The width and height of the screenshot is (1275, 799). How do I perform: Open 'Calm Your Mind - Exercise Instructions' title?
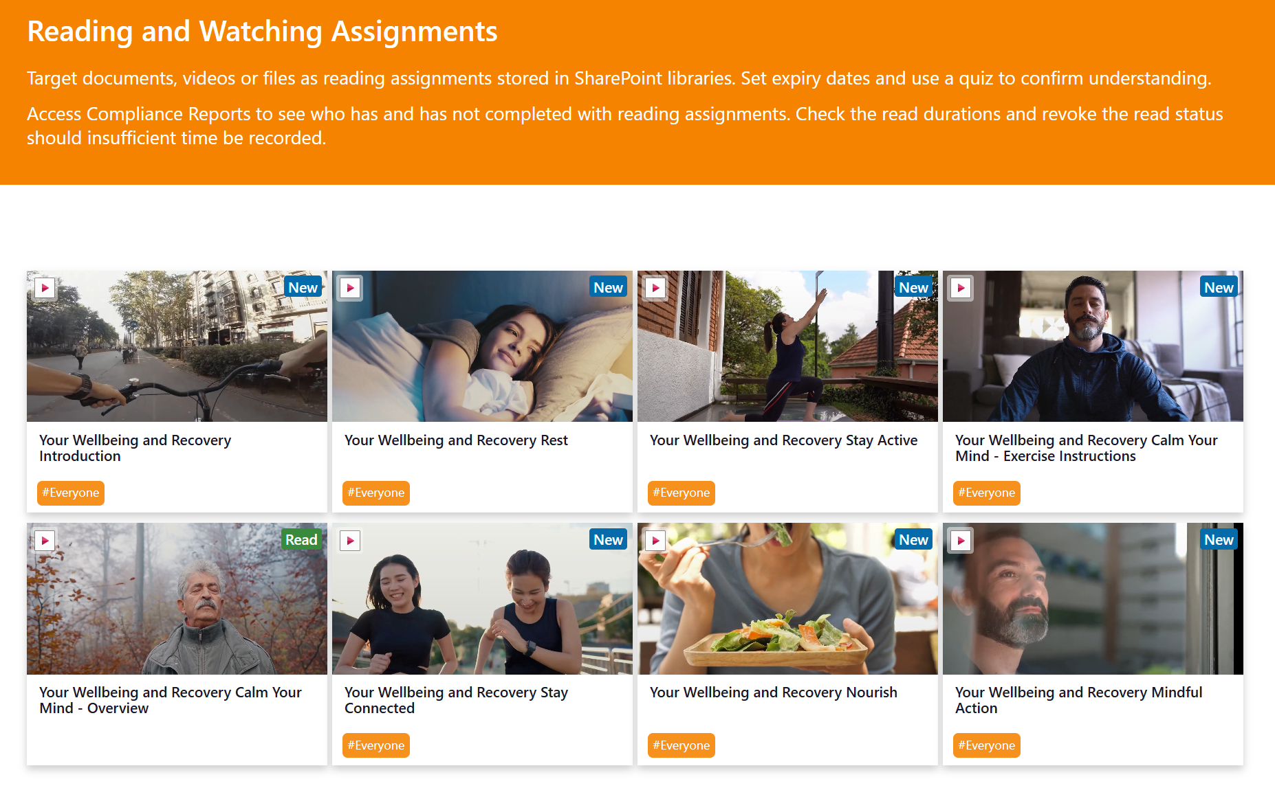pyautogui.click(x=1086, y=448)
